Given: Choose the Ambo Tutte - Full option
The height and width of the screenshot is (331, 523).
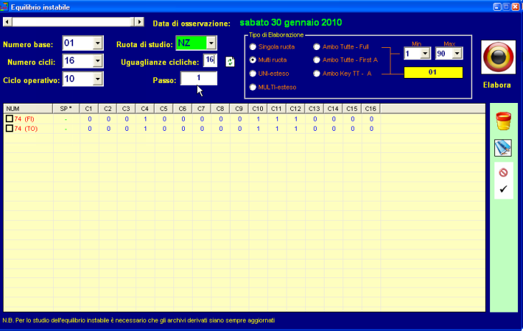Looking at the screenshot, I should (318, 46).
